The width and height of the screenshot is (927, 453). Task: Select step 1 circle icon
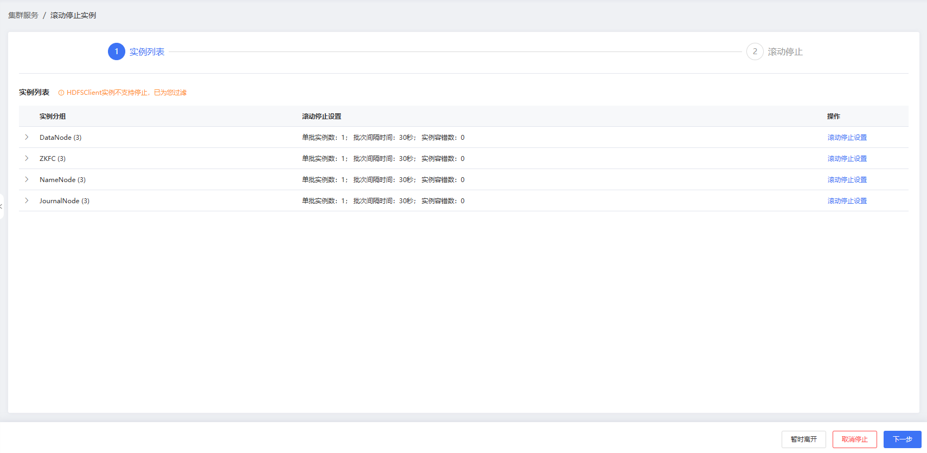pyautogui.click(x=117, y=51)
